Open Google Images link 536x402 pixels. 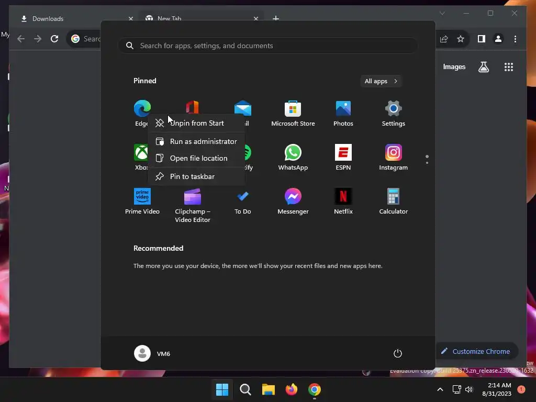tap(454, 66)
